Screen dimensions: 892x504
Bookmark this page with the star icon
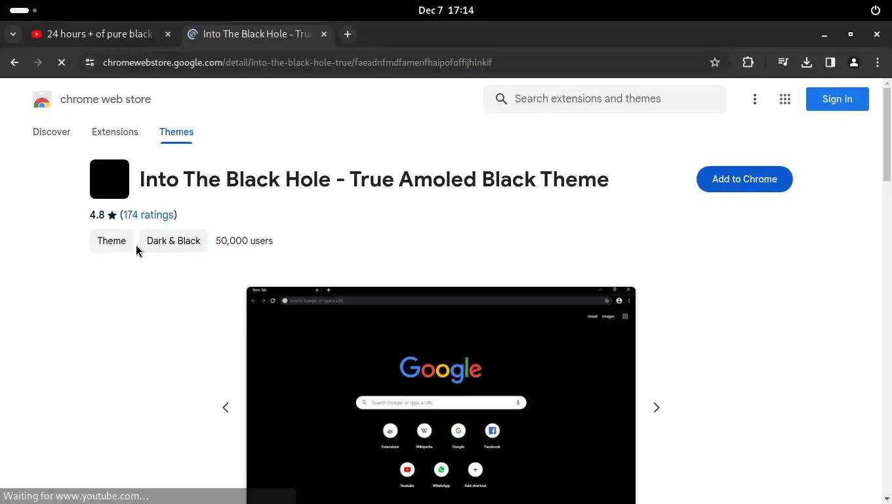715,62
